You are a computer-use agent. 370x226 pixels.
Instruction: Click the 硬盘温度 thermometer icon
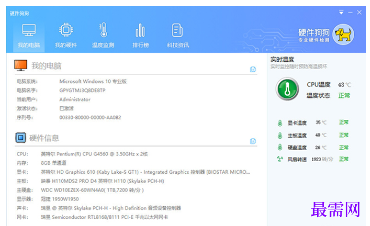point(280,147)
